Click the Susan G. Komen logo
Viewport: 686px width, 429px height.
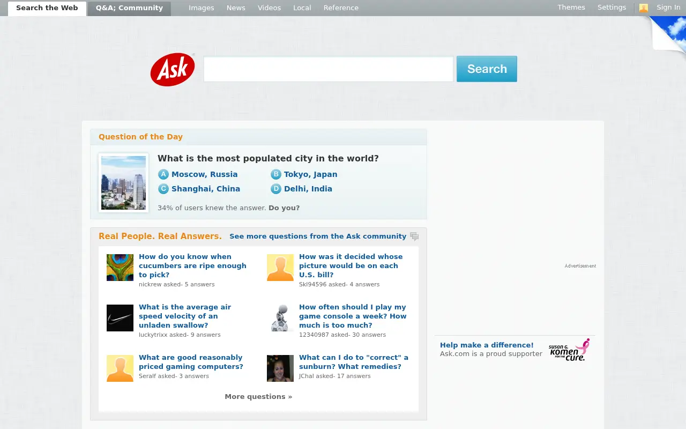[569, 350]
